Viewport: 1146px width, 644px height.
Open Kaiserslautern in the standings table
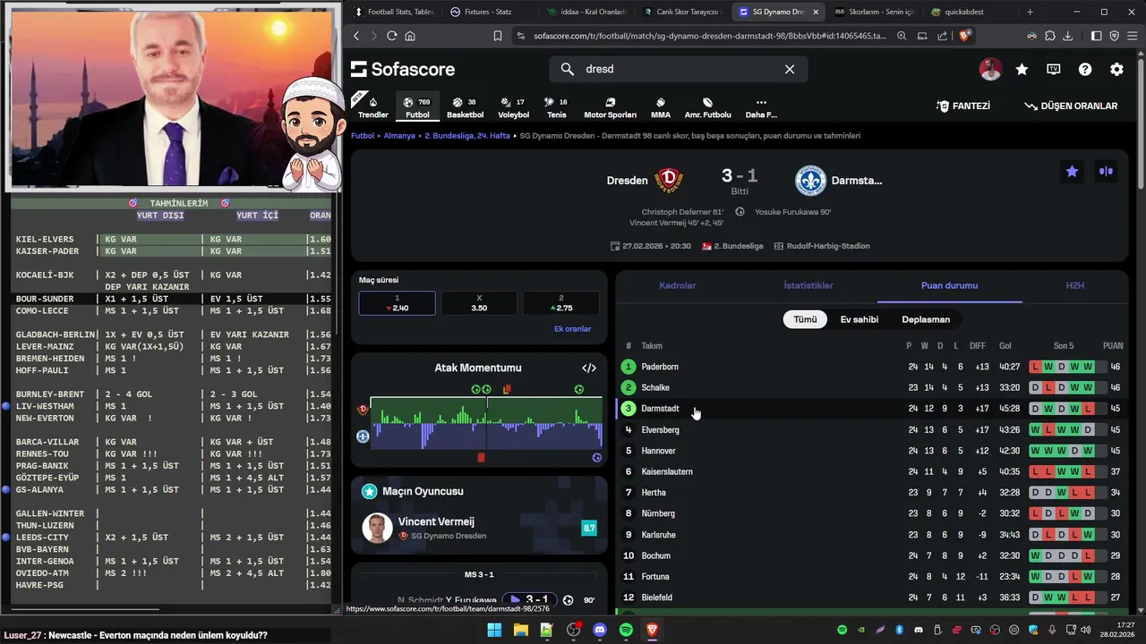tap(667, 471)
